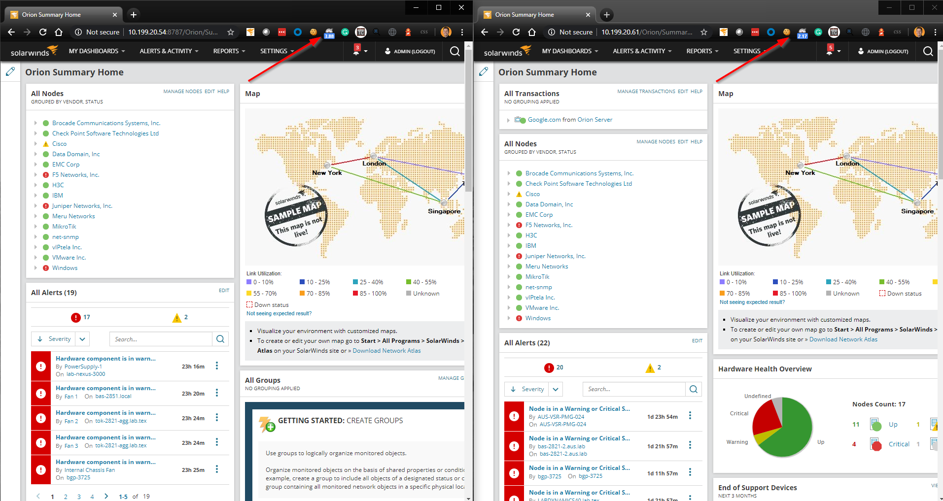Open Reports menu in right window
943x501 pixels.
[x=702, y=51]
